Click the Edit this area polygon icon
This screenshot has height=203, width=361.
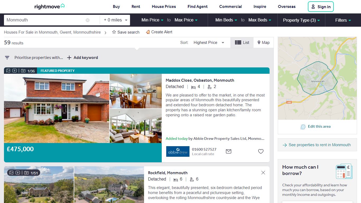click(x=303, y=127)
